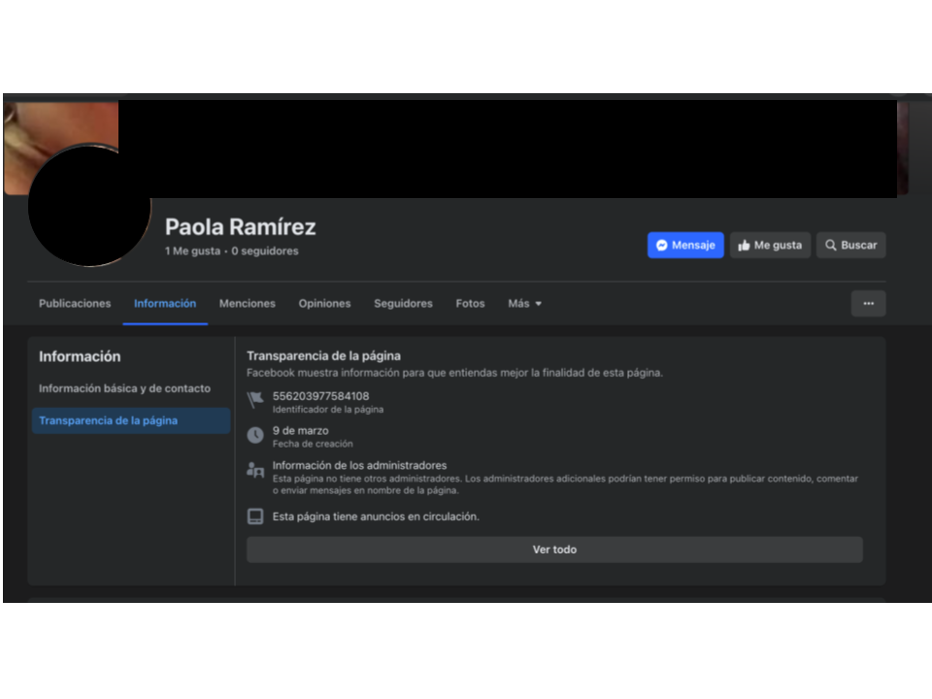Open the Fotos tab
932x699 pixels.
click(x=470, y=304)
